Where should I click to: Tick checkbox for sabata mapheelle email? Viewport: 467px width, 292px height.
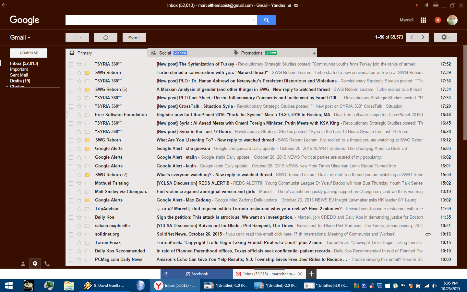pos(71,226)
